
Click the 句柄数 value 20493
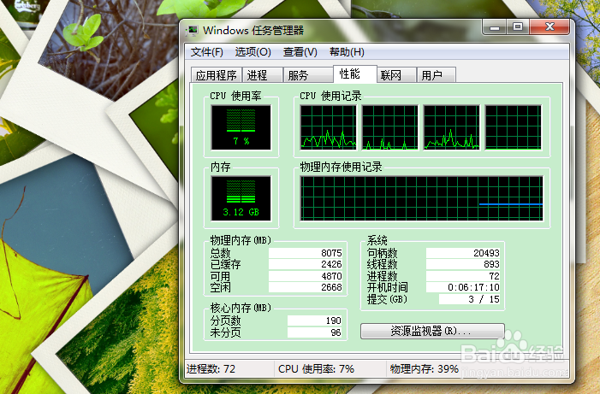pos(463,253)
